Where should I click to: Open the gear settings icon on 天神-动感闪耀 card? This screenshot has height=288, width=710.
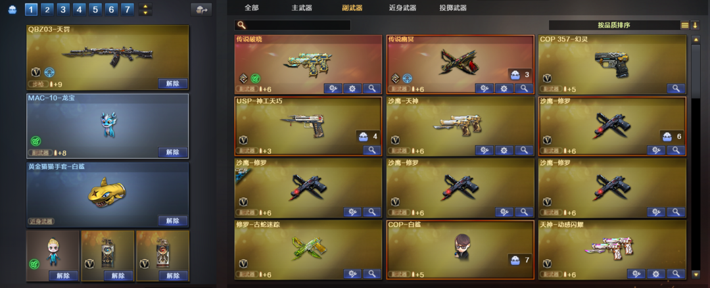(x=655, y=274)
